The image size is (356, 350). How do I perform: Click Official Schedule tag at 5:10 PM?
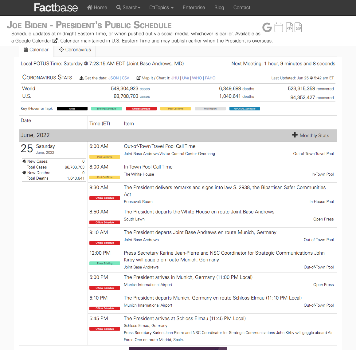(105, 308)
